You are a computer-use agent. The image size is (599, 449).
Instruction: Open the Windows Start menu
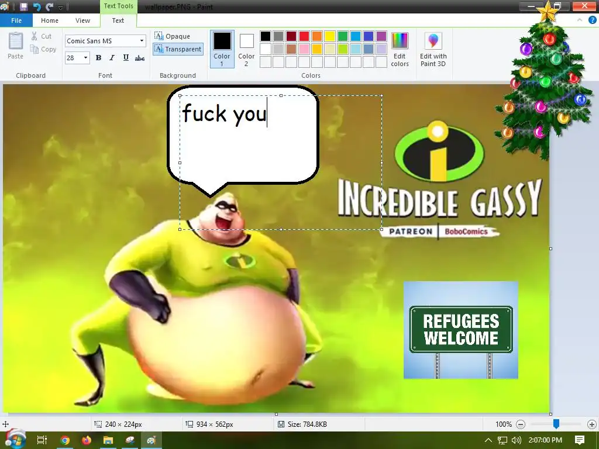pos(15,440)
